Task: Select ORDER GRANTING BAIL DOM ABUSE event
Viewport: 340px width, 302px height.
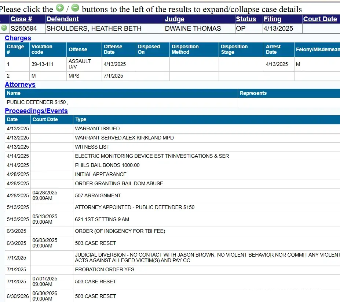Action: (119, 183)
